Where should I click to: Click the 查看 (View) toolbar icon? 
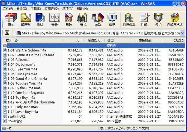click(55, 17)
